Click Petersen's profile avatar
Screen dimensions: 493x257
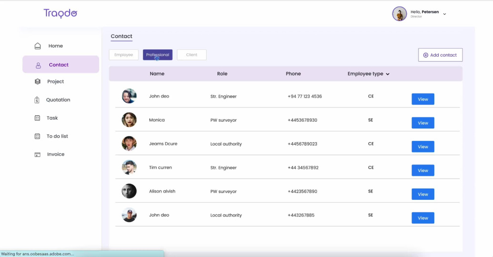coord(400,14)
